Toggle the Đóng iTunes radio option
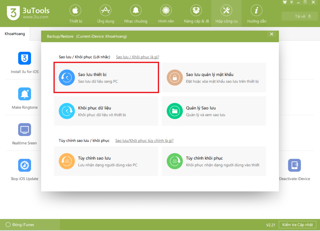The height and width of the screenshot is (231, 320). coord(8,225)
